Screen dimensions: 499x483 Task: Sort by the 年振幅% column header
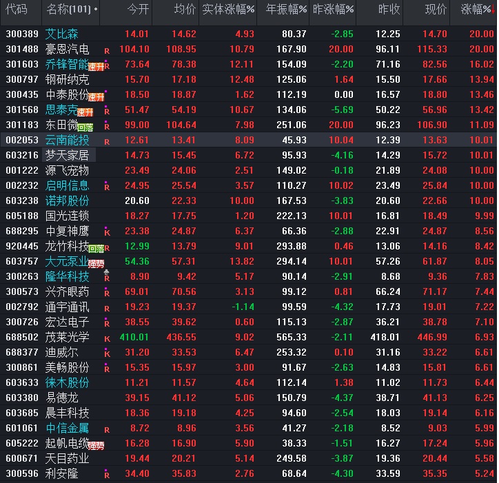pyautogui.click(x=286, y=10)
